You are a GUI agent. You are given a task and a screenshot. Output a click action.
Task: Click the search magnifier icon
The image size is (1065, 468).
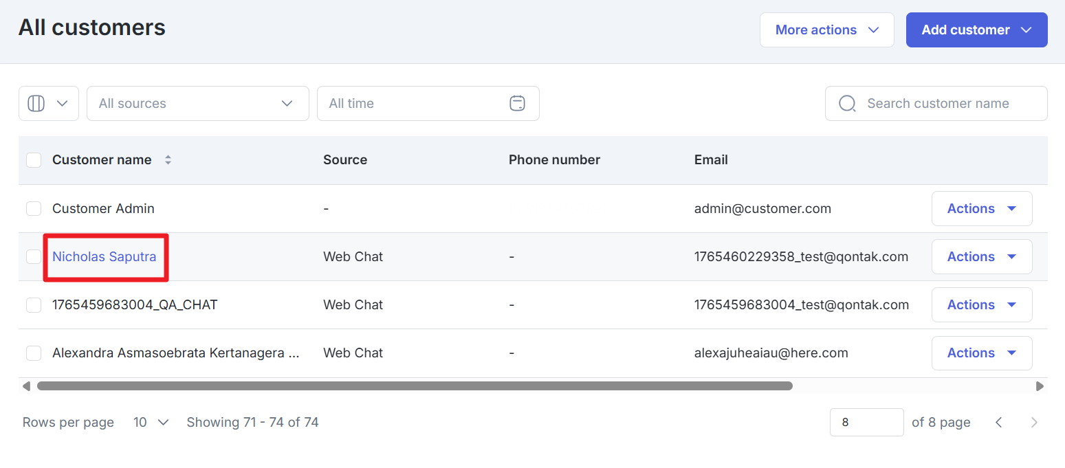(x=847, y=104)
